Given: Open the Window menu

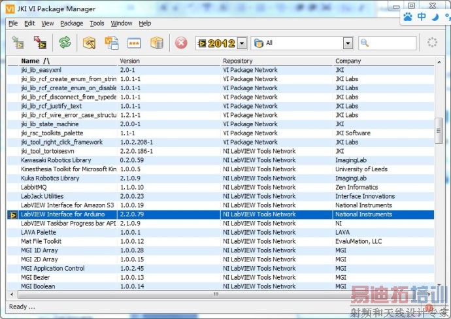Looking at the screenshot, I should [121, 24].
